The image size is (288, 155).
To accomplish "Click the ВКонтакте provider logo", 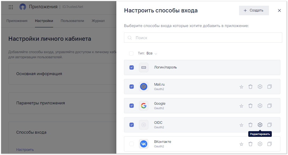I will click(x=144, y=144).
